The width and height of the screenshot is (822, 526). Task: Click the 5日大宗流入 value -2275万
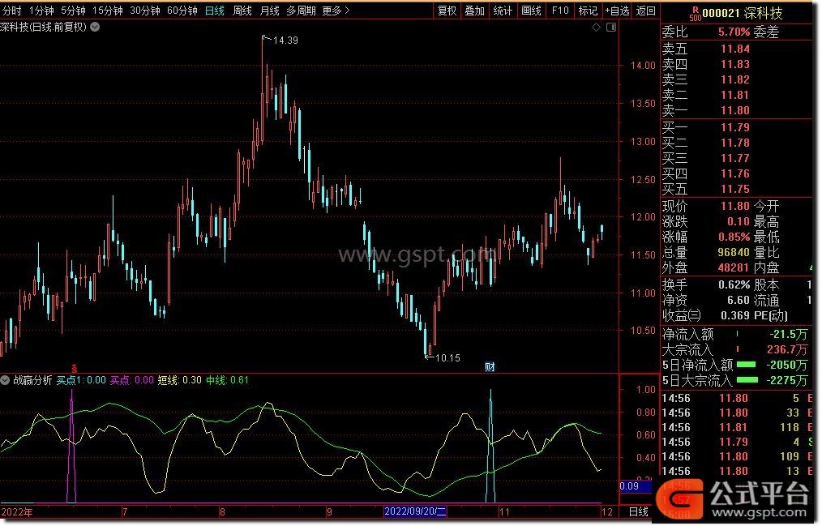pyautogui.click(x=787, y=380)
